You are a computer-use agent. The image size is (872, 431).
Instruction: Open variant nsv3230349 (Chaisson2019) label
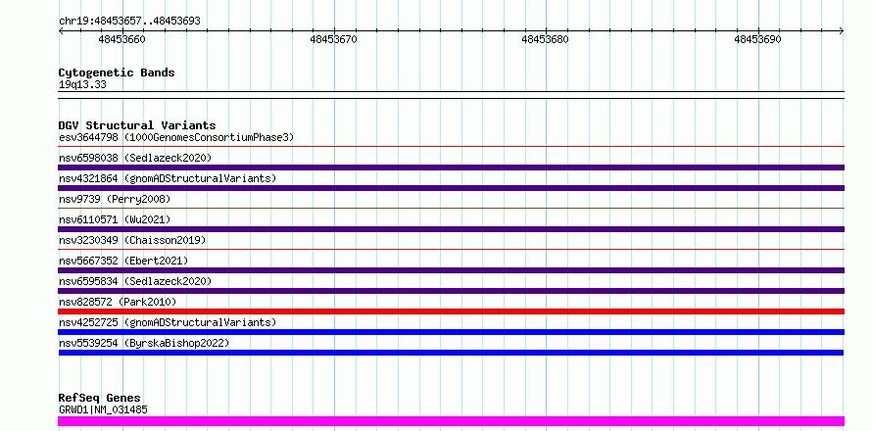click(x=132, y=240)
